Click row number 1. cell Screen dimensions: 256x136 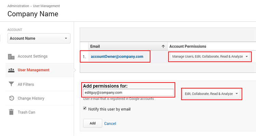coord(84,57)
